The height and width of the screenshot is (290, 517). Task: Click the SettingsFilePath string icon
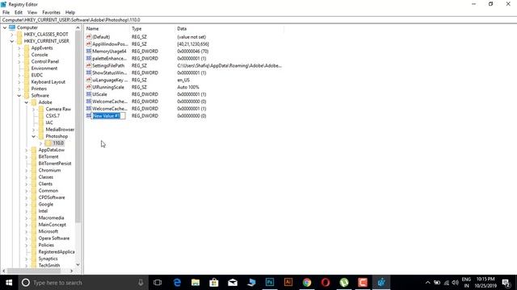pos(89,65)
